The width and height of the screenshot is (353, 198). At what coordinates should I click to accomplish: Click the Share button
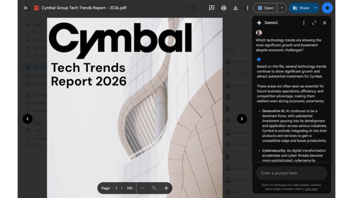point(301,8)
